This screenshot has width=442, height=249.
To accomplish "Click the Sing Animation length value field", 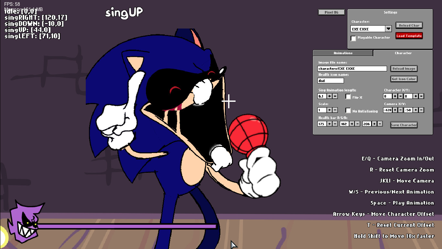I will (322, 96).
